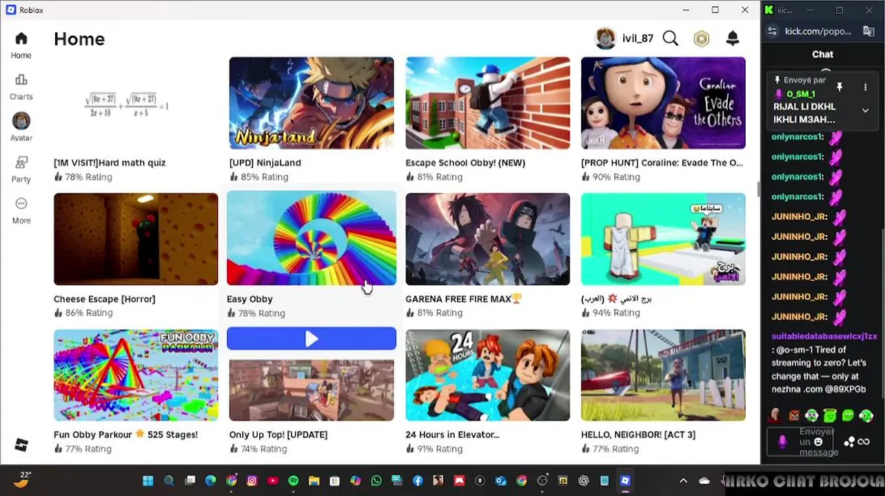Click suitabledatabasewlcxj1zx username in chat
Viewport: 885px width, 496px height.
tap(824, 336)
